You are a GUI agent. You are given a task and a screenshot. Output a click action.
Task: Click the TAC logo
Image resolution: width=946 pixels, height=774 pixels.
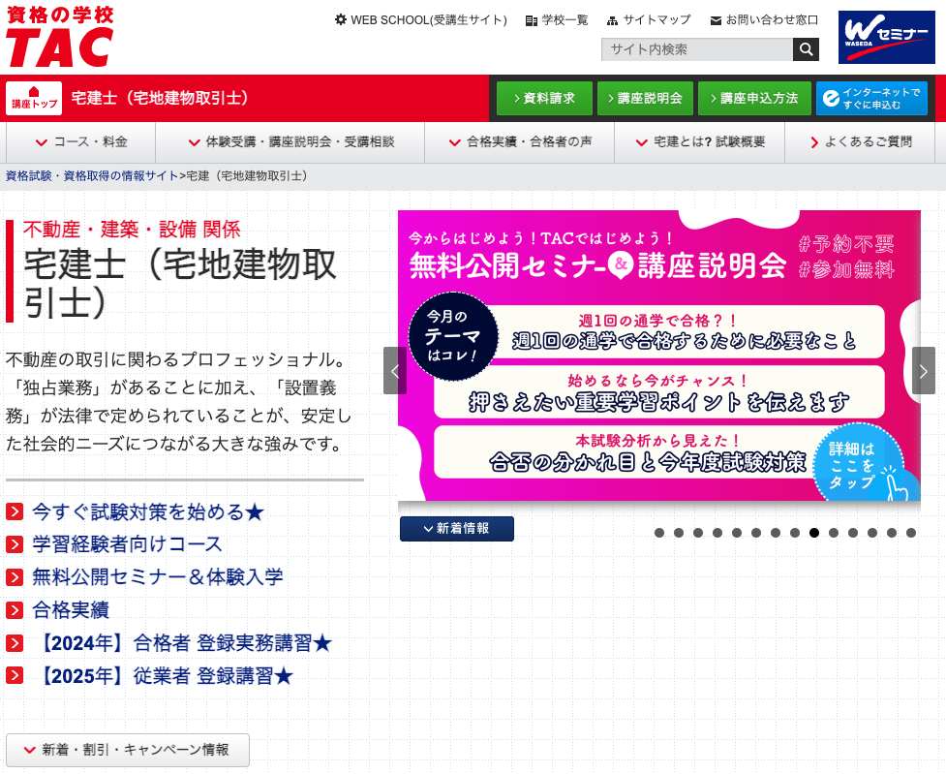click(60, 36)
